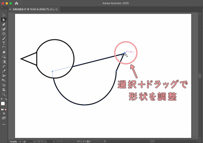Screen dimensions: 203x143
Task: Reset to default fill and stroke
Action: (2, 99)
